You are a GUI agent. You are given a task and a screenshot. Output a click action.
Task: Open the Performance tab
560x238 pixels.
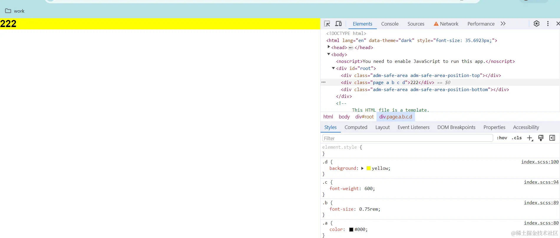(x=481, y=24)
